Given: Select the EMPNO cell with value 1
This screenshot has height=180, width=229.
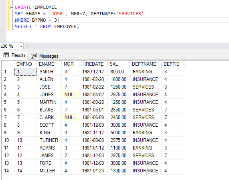Looking at the screenshot, I should [x=25, y=72].
